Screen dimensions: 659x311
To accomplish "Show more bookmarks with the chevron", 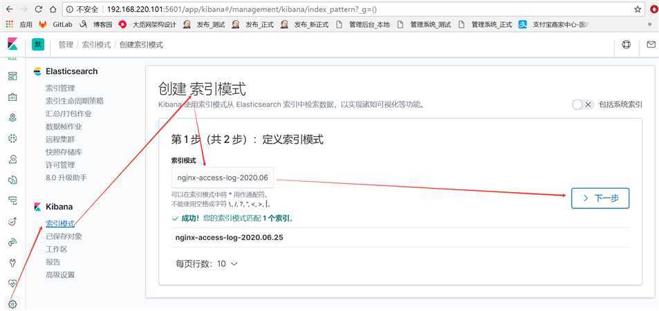I will click(650, 24).
